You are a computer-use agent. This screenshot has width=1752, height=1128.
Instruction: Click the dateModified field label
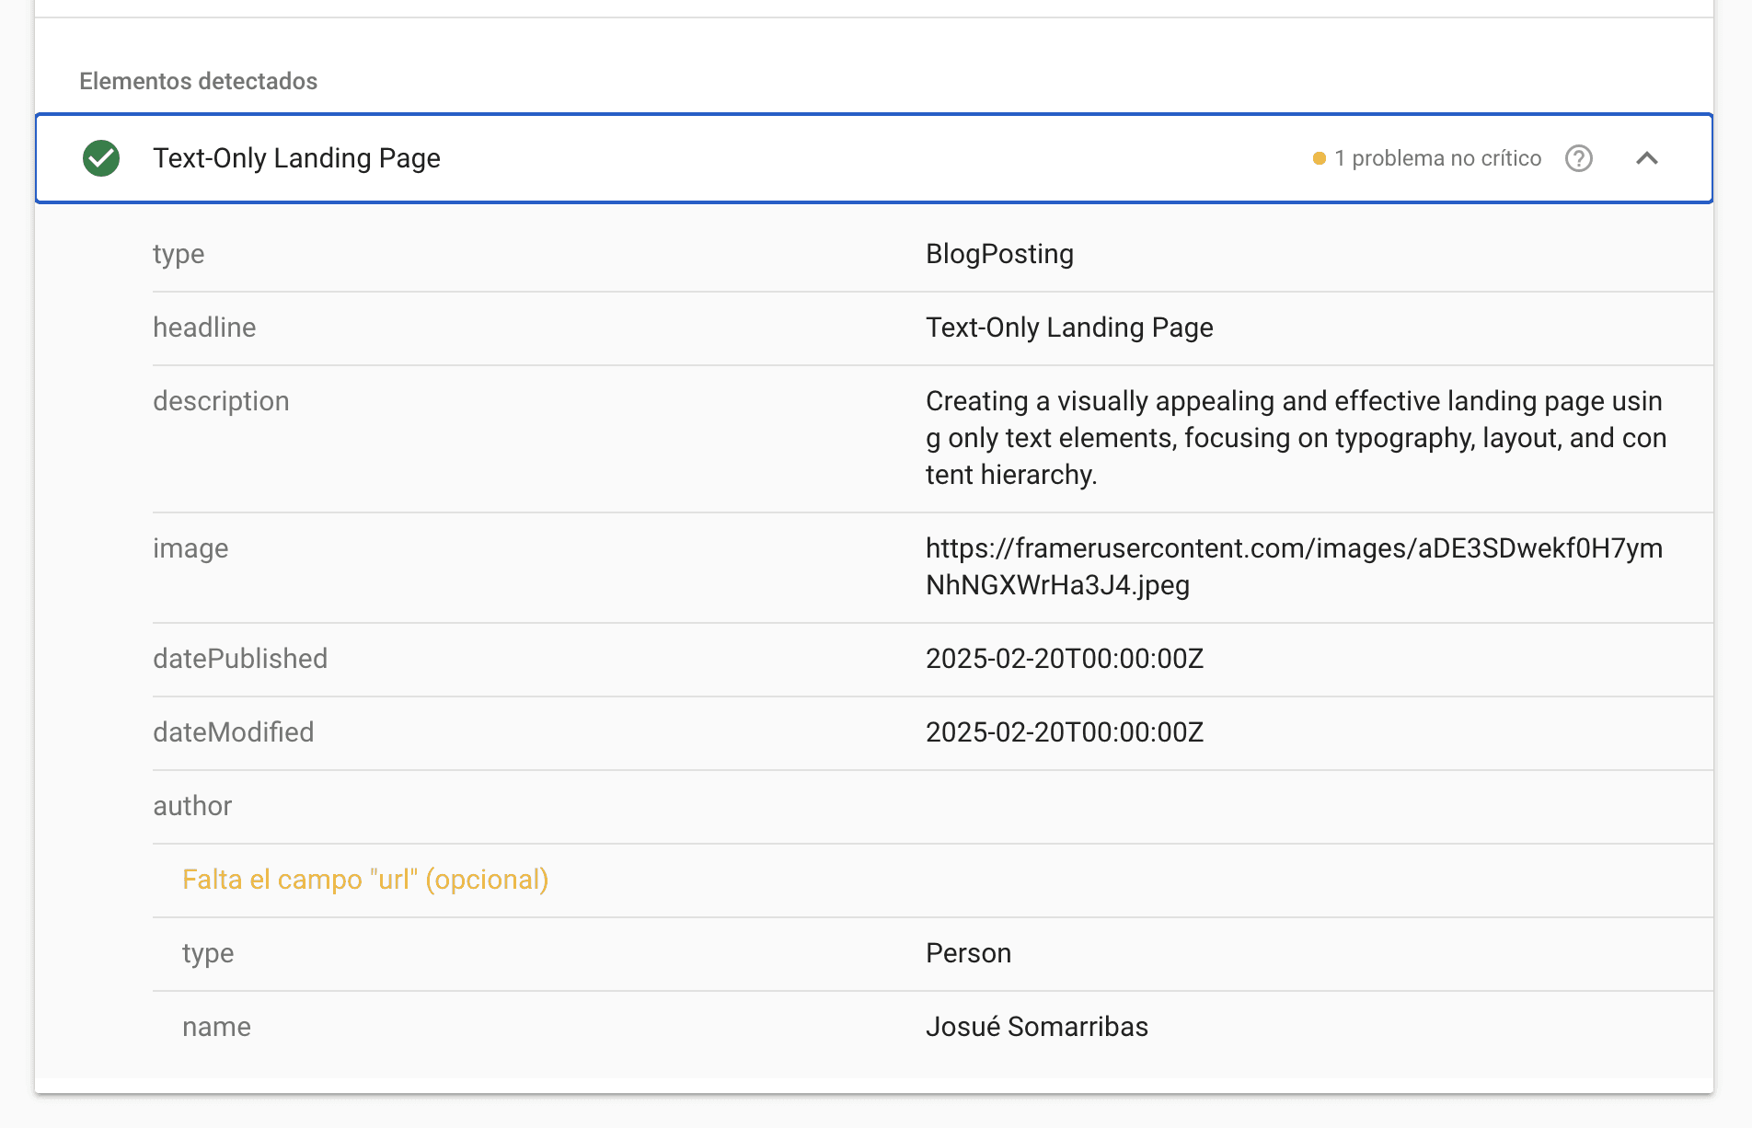coord(234,732)
